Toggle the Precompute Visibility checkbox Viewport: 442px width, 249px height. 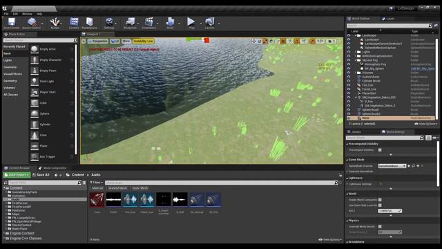click(380, 150)
